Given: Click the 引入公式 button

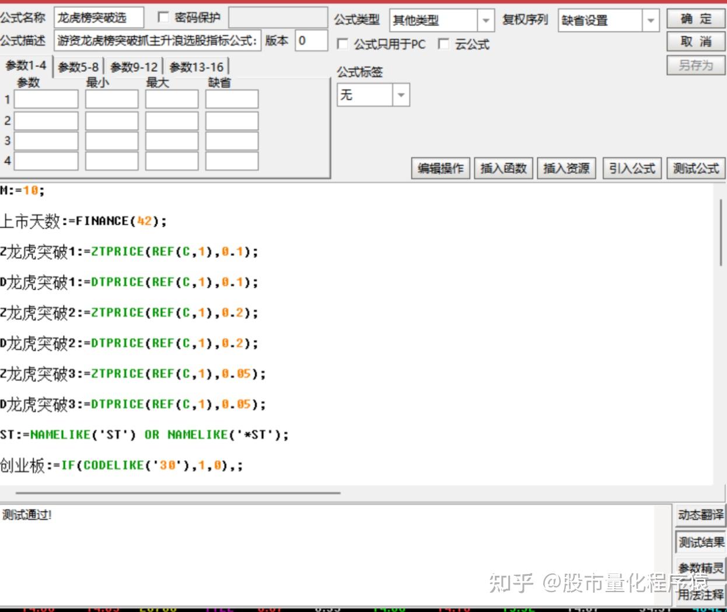Looking at the screenshot, I should point(632,168).
